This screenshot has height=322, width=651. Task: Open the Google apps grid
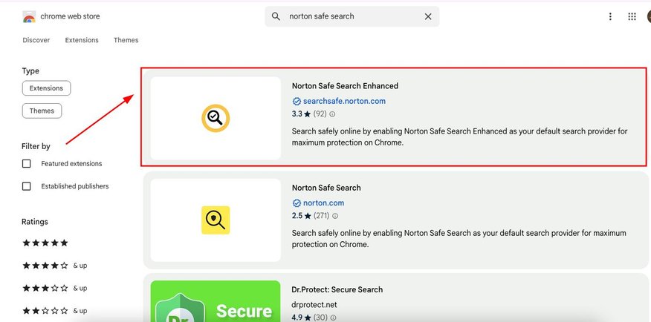pos(632,16)
